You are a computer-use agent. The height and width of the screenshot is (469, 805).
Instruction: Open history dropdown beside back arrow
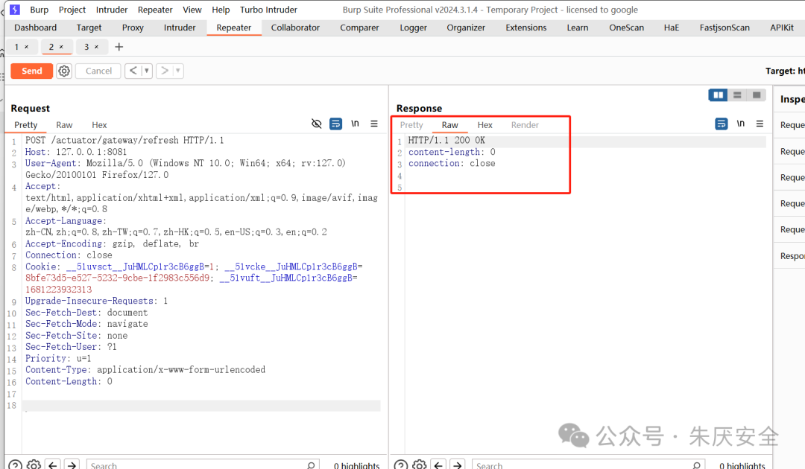[146, 71]
